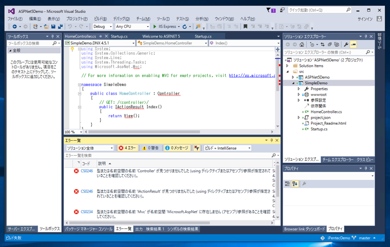Collapse the SimpleDemo project node
The width and height of the screenshot is (390, 247).
click(293, 83)
